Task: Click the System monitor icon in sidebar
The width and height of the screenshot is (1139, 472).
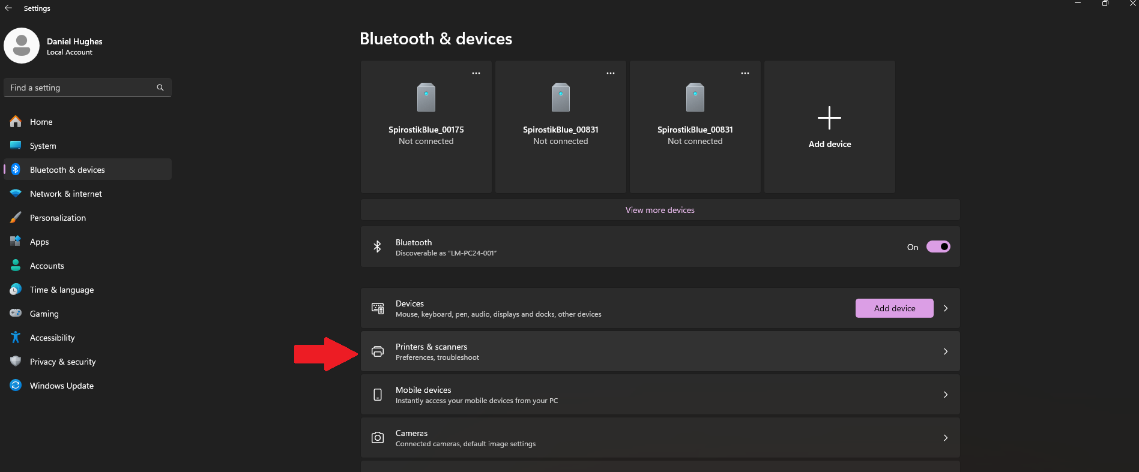Action: (16, 146)
